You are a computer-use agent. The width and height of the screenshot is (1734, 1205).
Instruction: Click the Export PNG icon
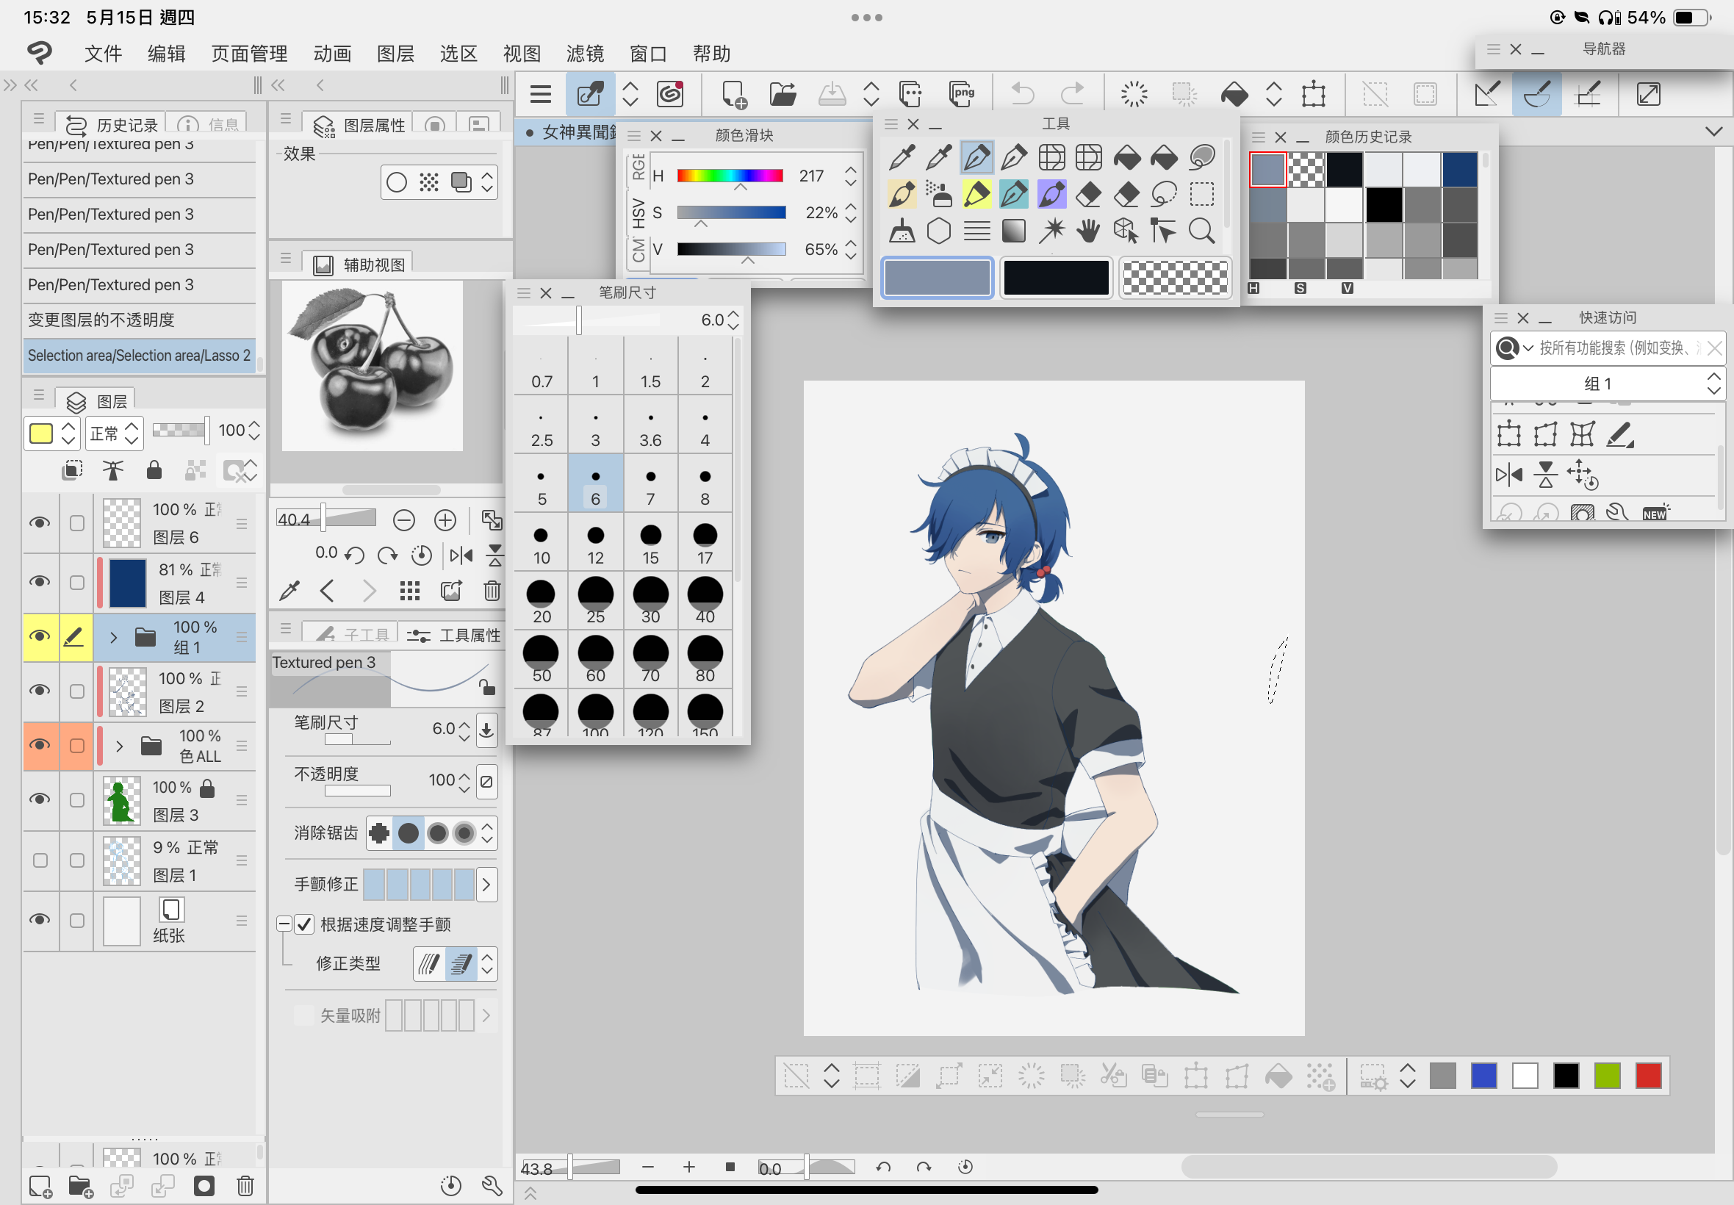(962, 93)
